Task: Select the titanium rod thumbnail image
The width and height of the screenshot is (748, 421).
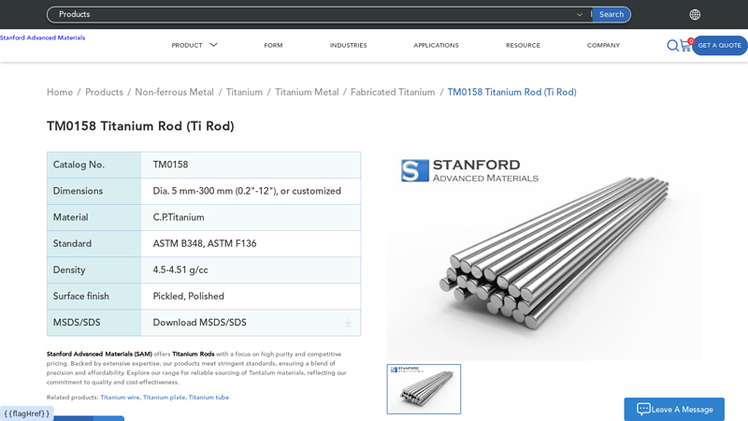Action: (x=424, y=389)
